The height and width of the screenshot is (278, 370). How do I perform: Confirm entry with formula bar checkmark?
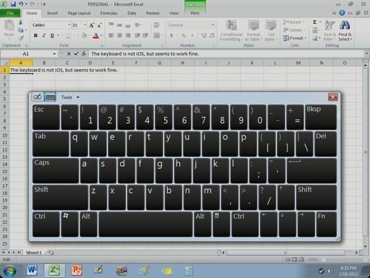tap(76, 54)
